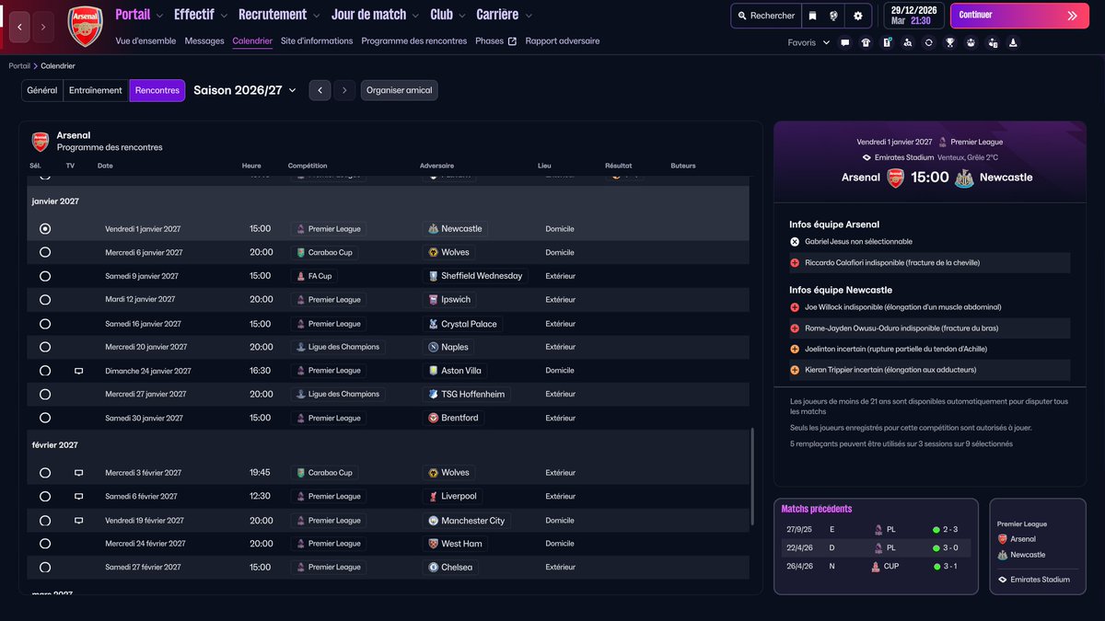Go to previous season with left arrow
Viewport: 1105px width, 621px height.
pos(320,90)
